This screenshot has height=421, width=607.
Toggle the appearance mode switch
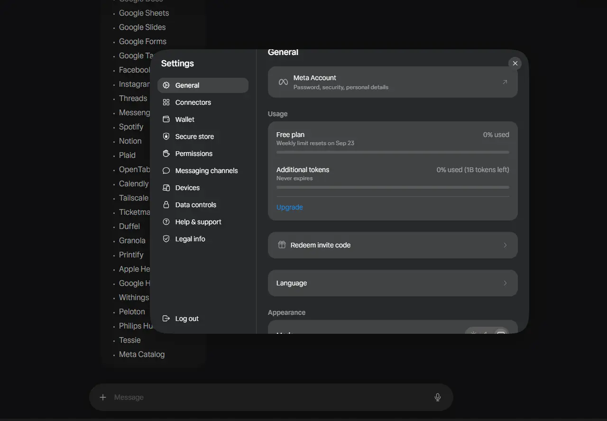coord(487,331)
